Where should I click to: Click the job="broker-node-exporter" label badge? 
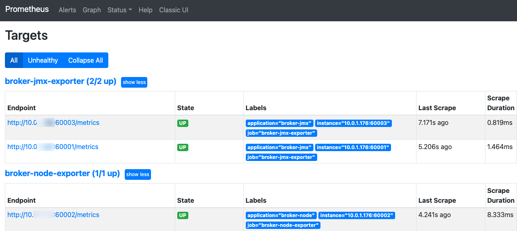(283, 225)
